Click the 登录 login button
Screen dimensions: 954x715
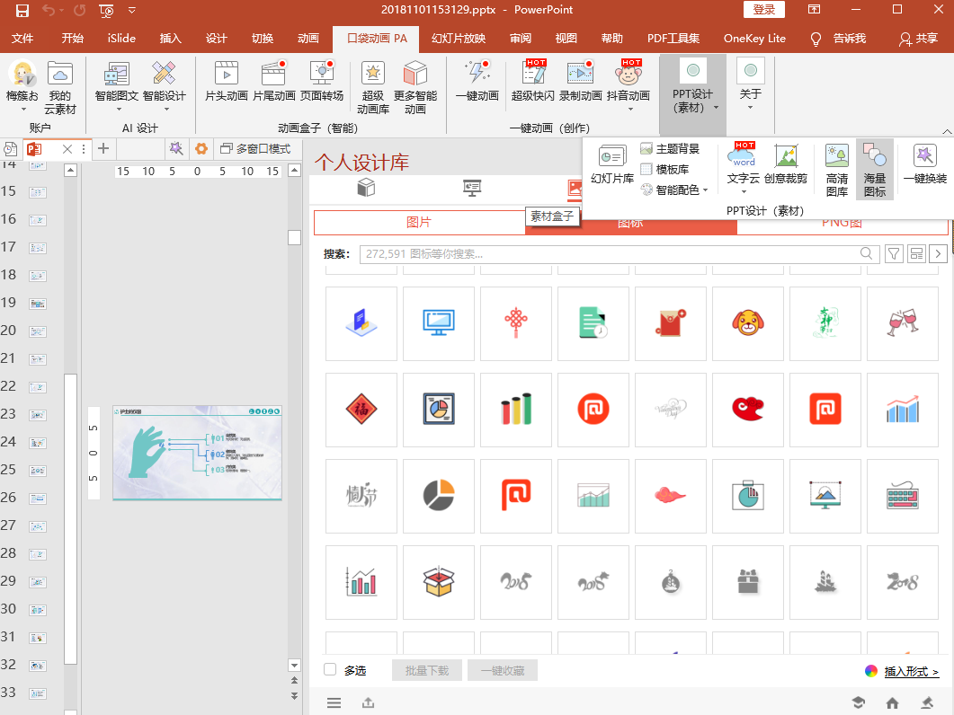[764, 10]
